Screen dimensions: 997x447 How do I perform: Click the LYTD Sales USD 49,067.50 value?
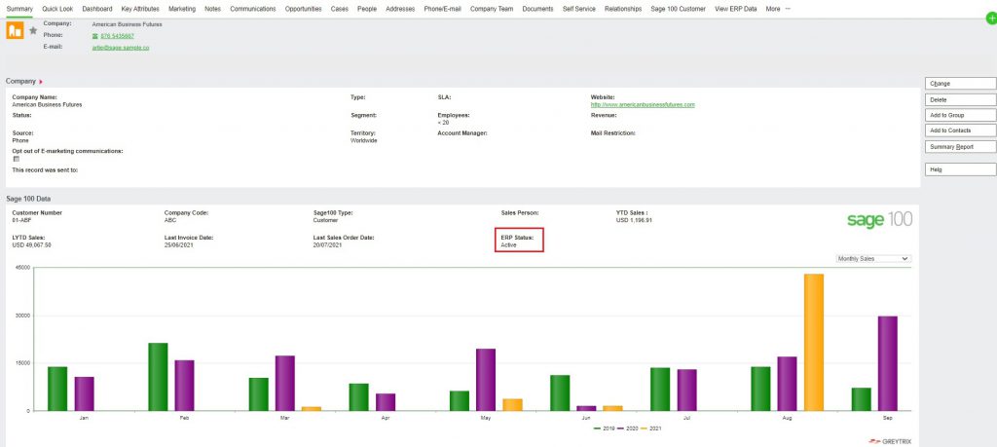tap(32, 244)
